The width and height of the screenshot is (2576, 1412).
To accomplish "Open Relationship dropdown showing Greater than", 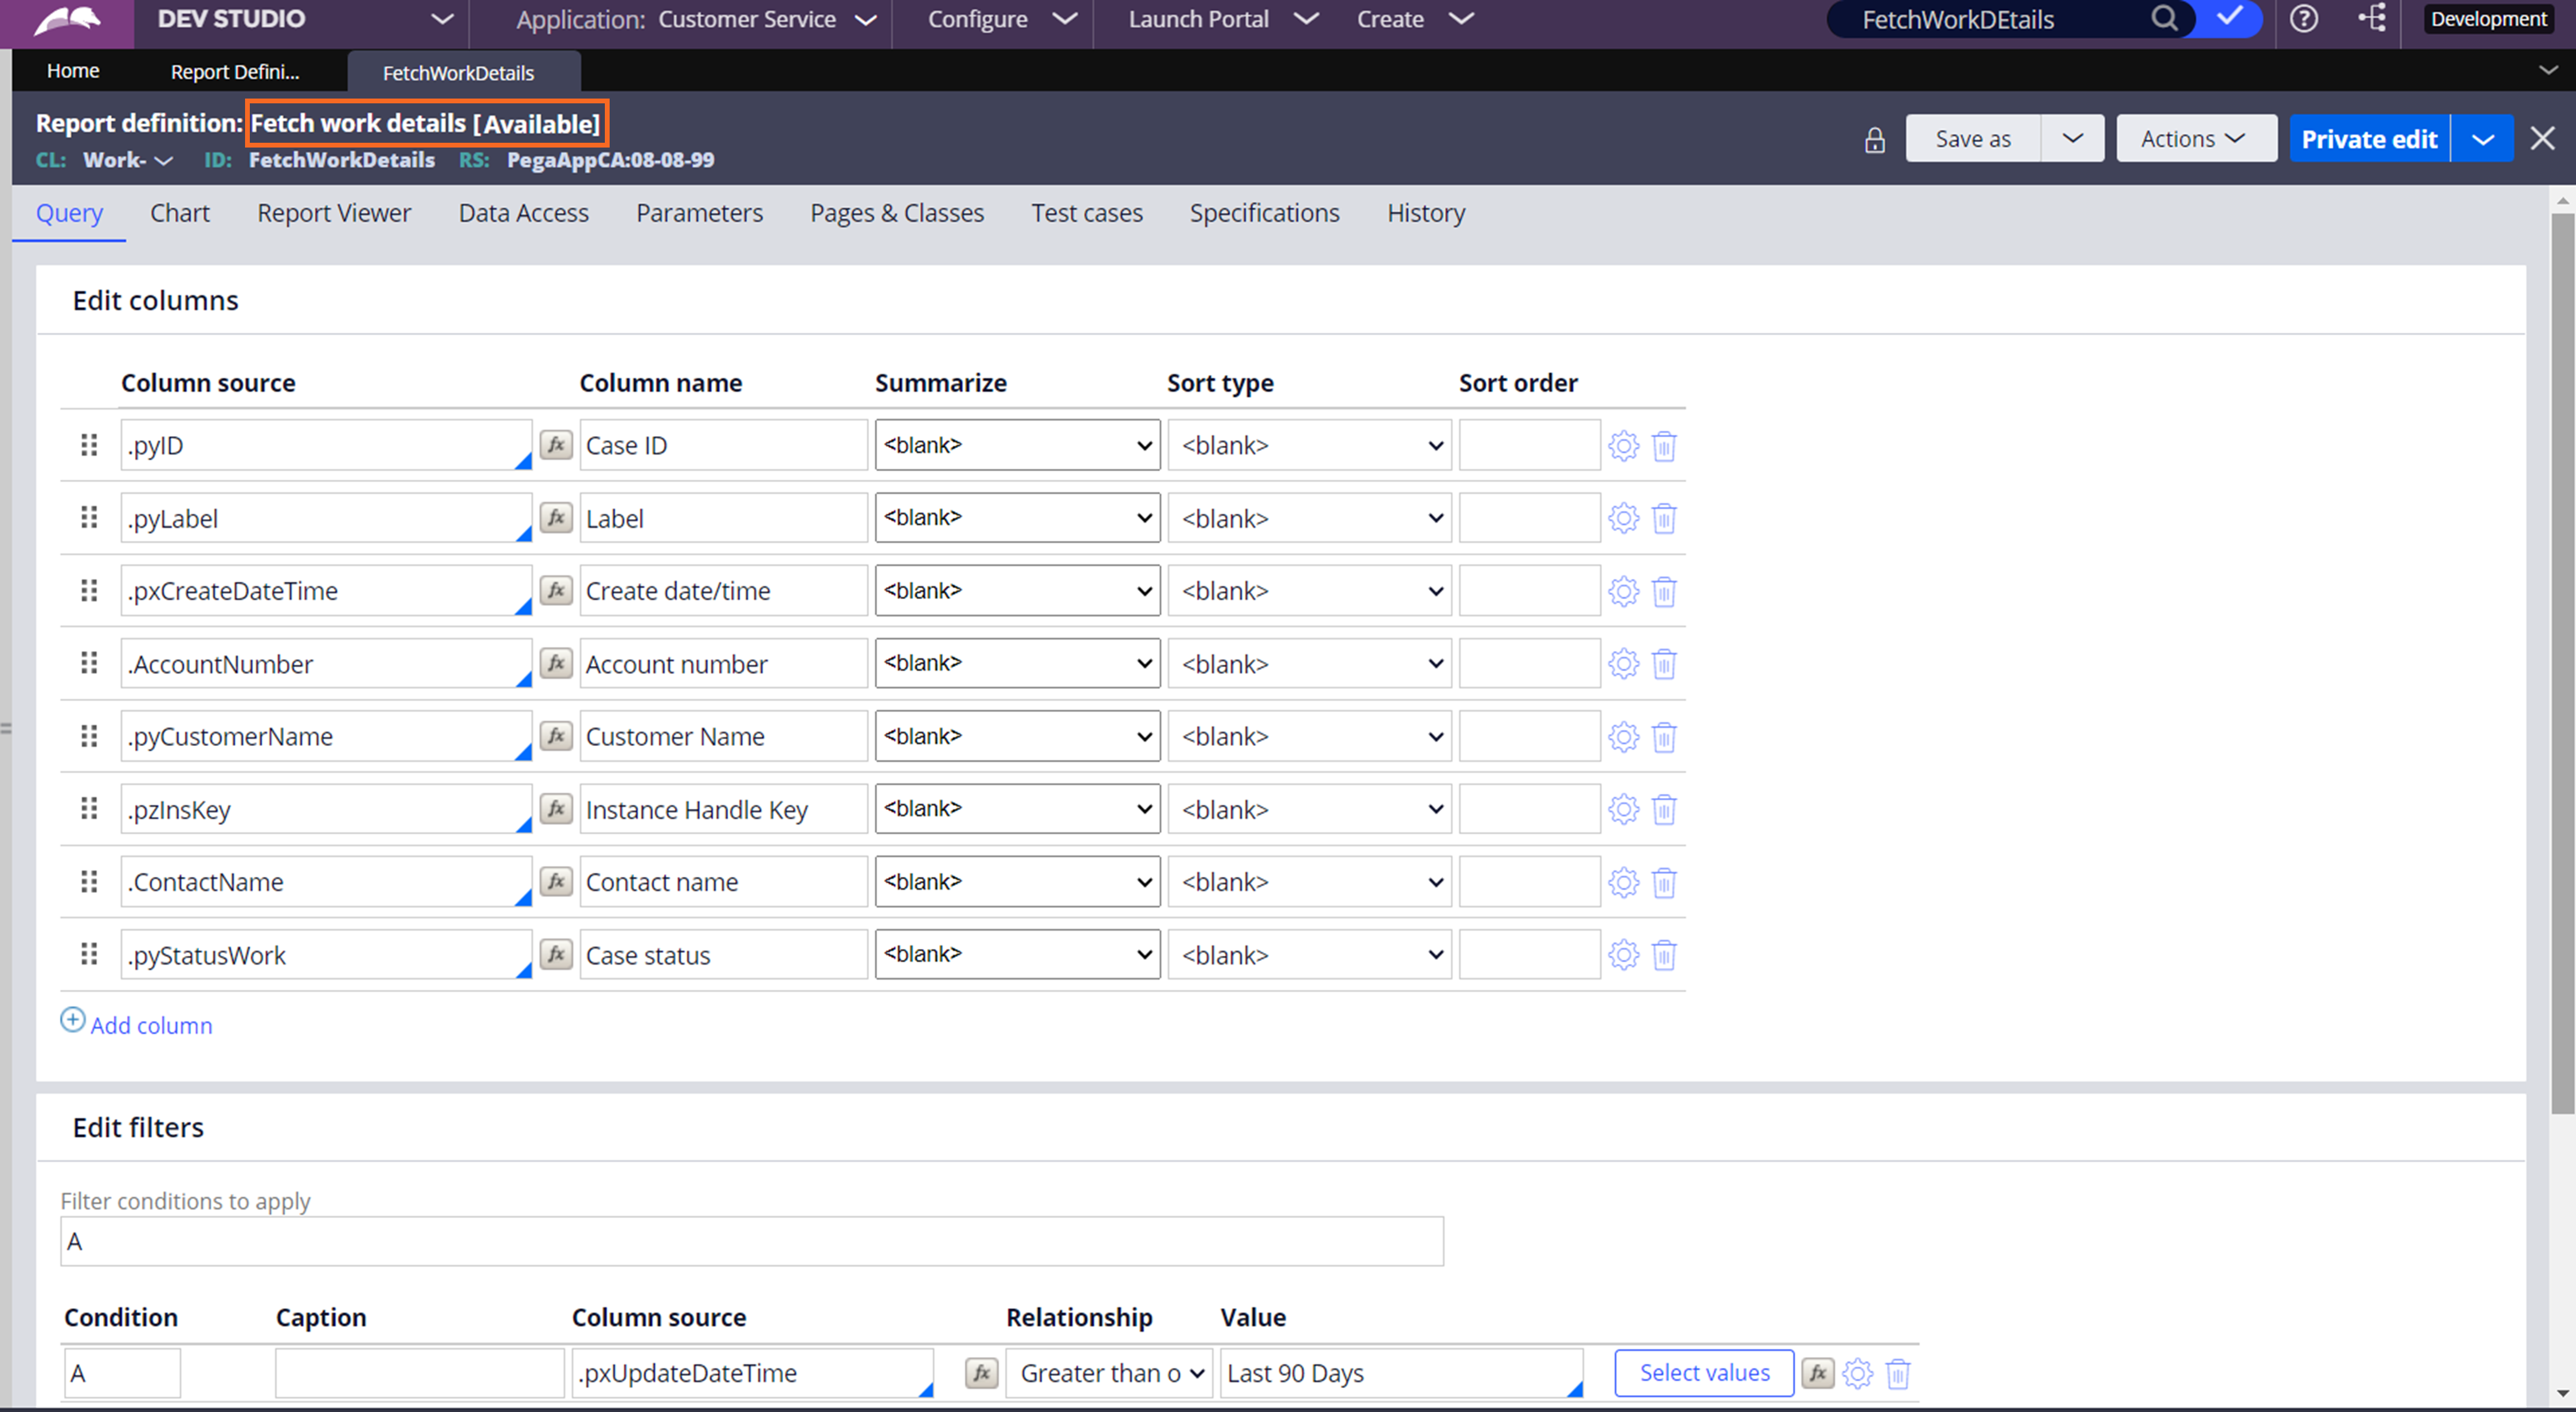I will [x=1109, y=1374].
